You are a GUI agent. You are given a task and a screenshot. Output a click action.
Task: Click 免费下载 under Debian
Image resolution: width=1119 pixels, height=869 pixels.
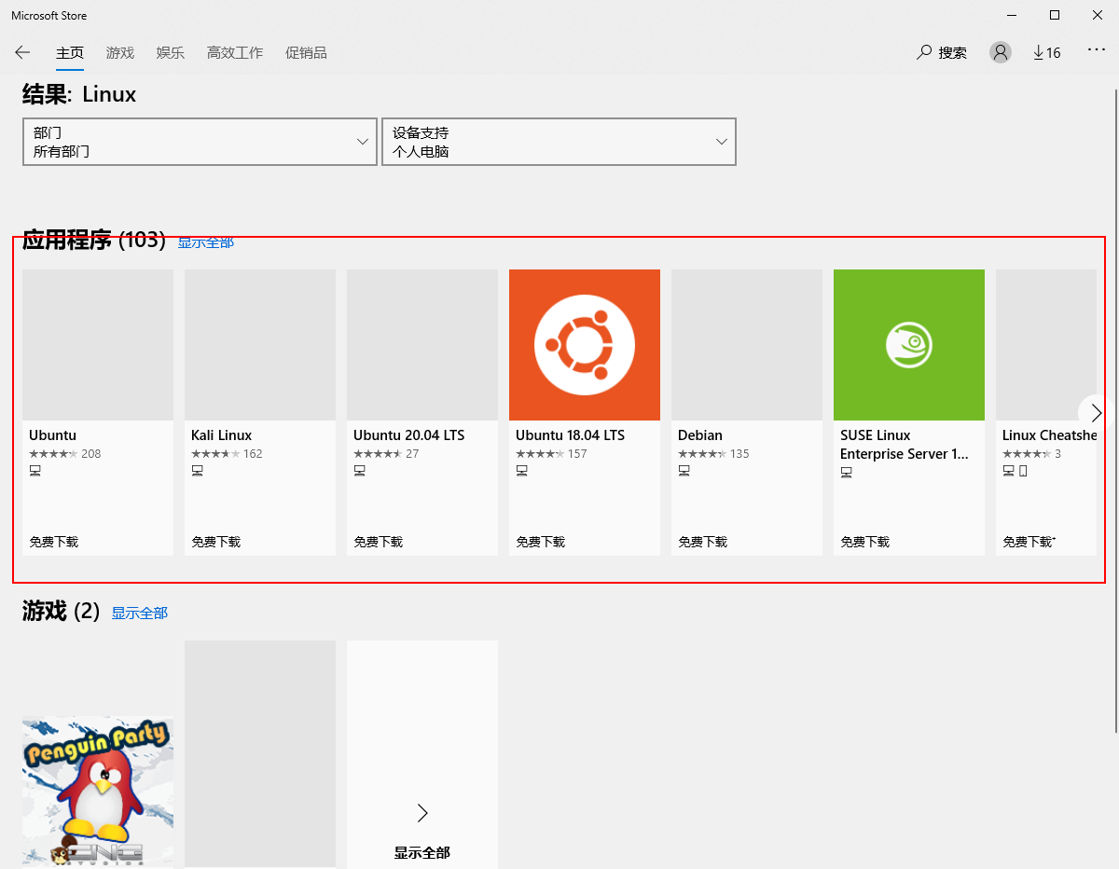(x=703, y=542)
